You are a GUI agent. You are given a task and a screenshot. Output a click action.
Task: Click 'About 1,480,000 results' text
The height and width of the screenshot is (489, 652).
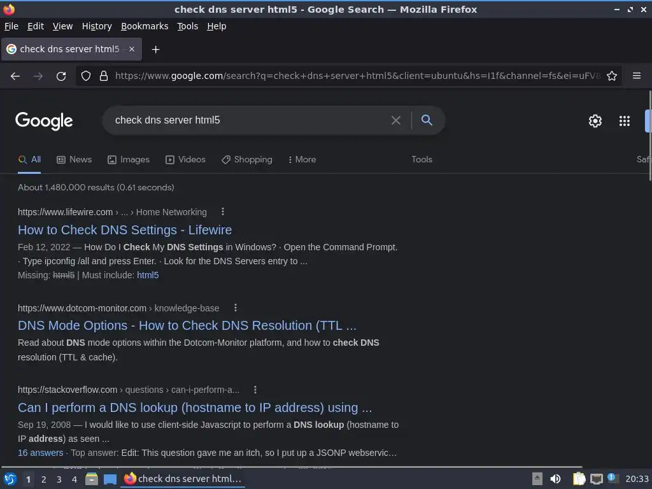click(96, 188)
